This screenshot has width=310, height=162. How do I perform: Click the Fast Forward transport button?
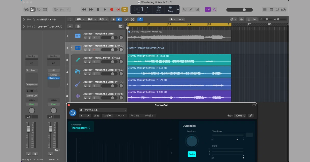coord(91,10)
